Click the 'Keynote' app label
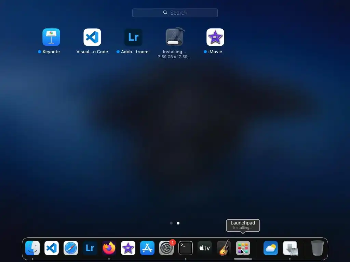Screen dimensions: 350x262 (x=51, y=52)
